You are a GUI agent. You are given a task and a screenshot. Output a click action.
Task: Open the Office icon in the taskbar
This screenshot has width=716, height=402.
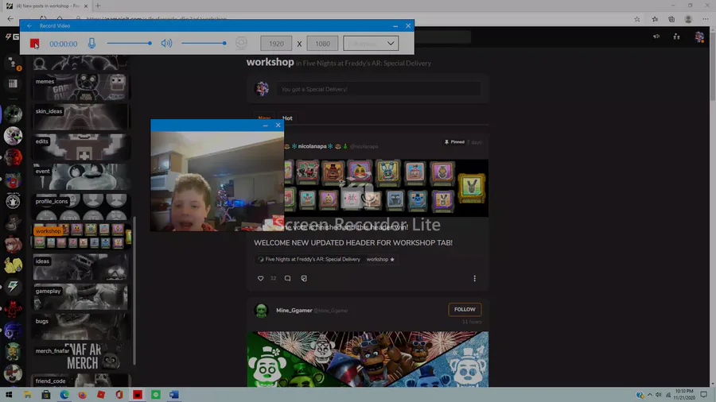pos(119,395)
